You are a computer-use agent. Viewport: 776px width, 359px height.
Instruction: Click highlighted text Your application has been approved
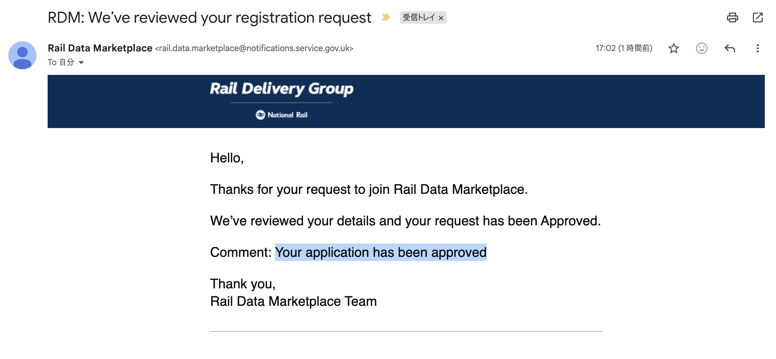tap(381, 252)
